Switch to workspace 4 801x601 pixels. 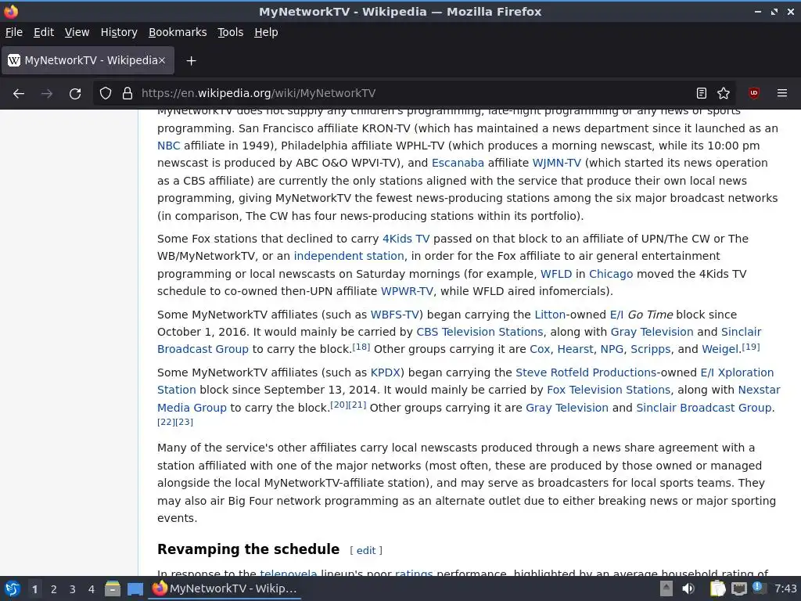pyautogui.click(x=92, y=589)
